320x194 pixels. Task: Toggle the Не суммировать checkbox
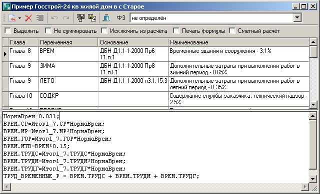click(48, 31)
